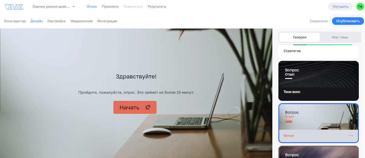Open the Просмотр page

[110, 7]
